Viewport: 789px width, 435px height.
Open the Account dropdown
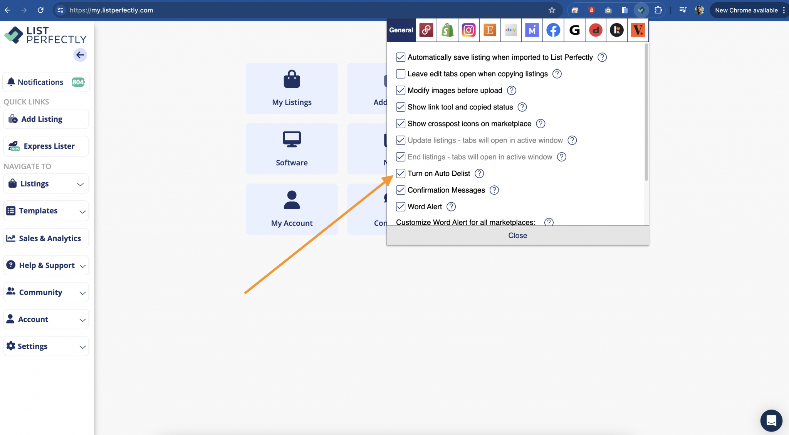[x=46, y=319]
